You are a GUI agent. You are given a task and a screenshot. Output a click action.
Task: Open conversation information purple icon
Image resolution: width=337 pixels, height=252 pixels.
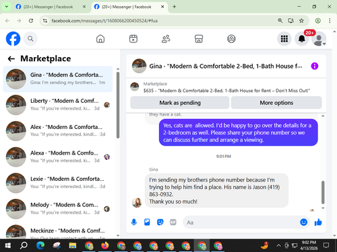click(x=315, y=66)
